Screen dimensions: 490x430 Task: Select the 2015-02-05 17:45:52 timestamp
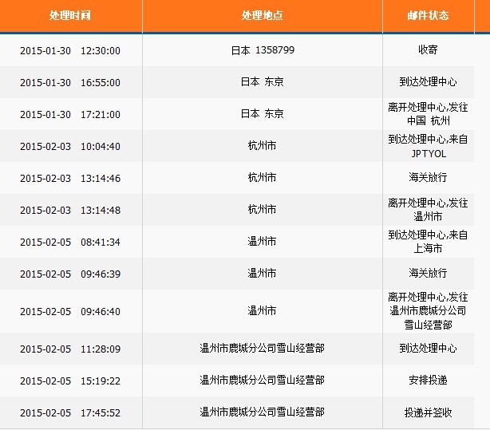click(x=70, y=412)
